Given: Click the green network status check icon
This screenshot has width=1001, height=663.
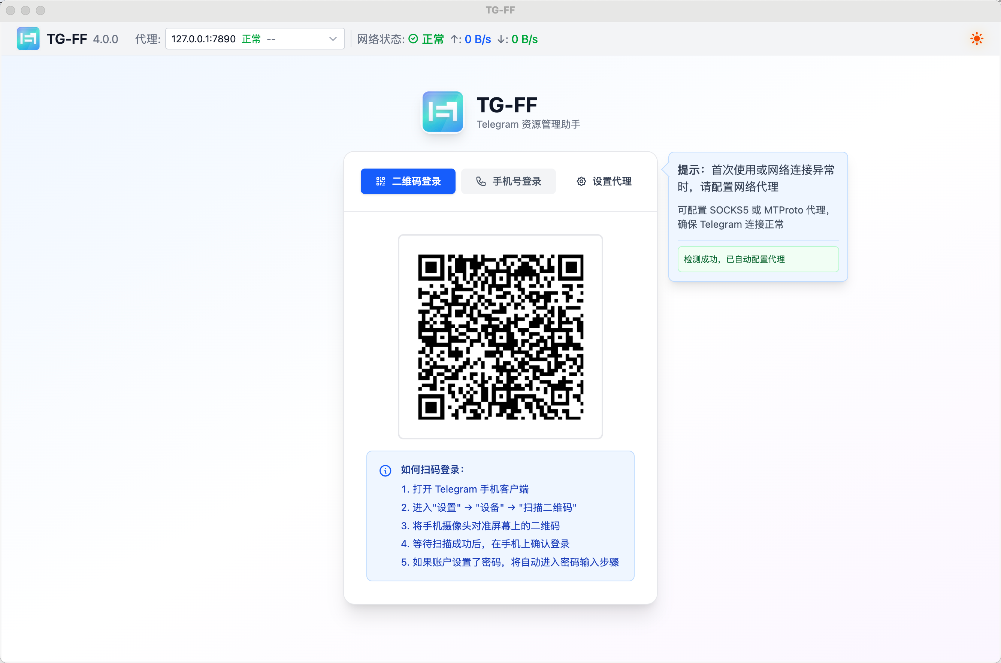Looking at the screenshot, I should click(x=414, y=39).
